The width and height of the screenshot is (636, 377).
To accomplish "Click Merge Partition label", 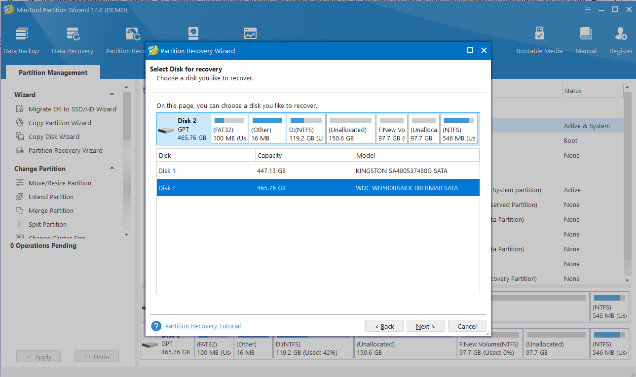I will coord(51,210).
